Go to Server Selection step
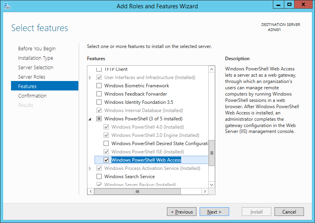315x223 pixels. (x=35, y=67)
